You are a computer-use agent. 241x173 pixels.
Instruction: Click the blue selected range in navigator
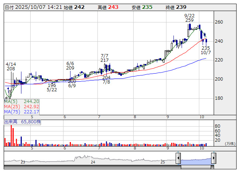[x=196, y=159]
